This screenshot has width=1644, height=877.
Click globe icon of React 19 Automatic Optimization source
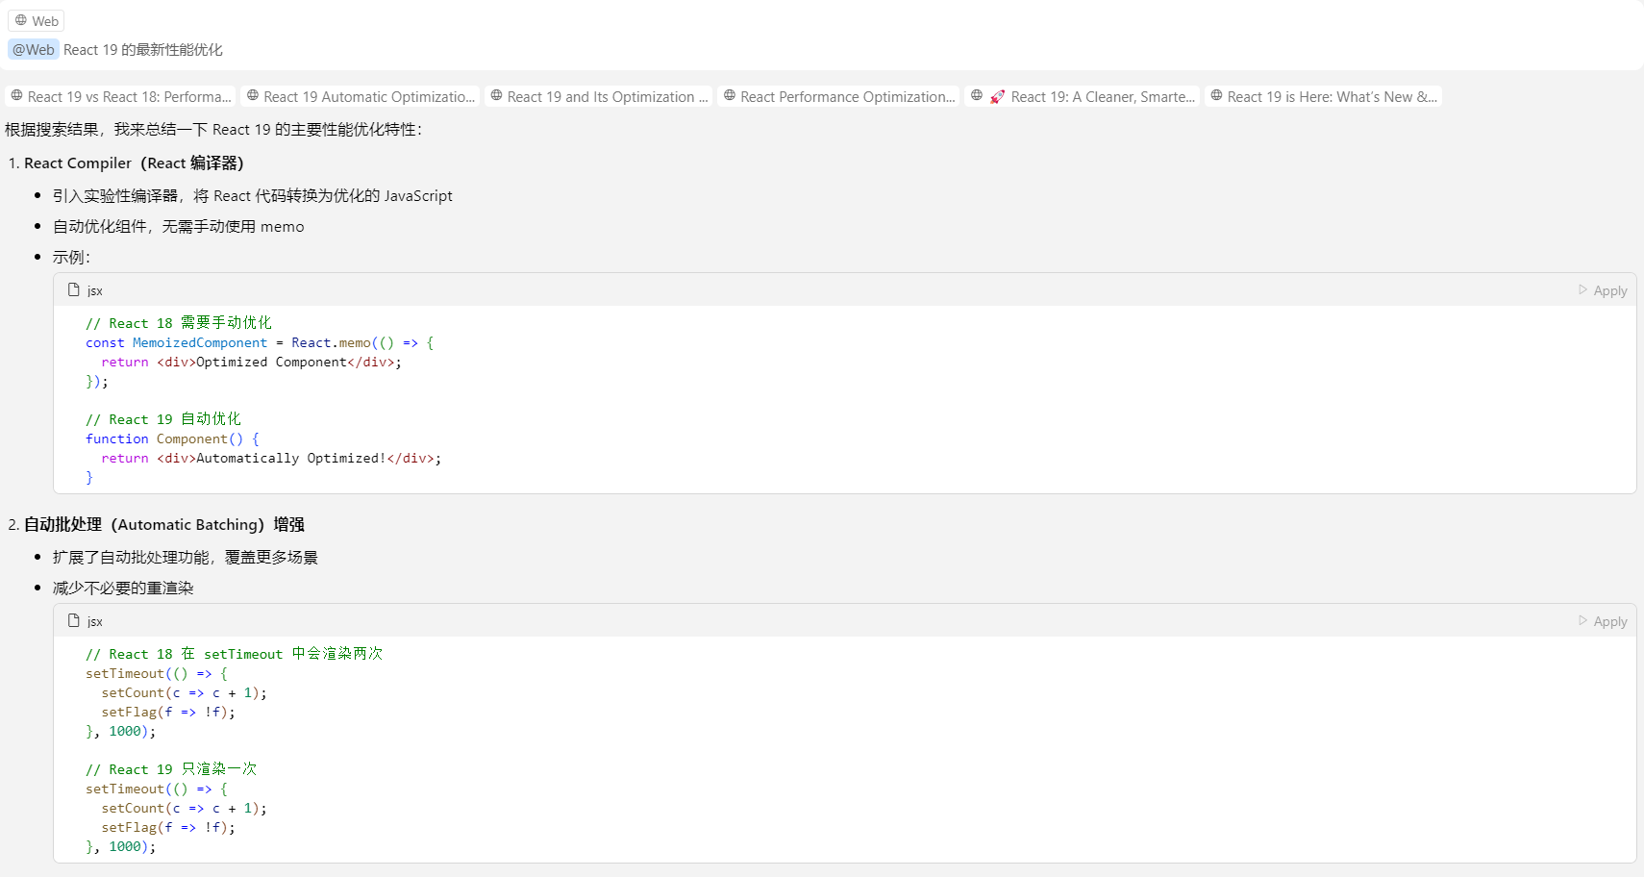[253, 96]
